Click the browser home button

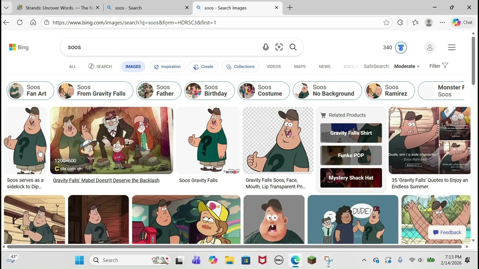tap(33, 22)
